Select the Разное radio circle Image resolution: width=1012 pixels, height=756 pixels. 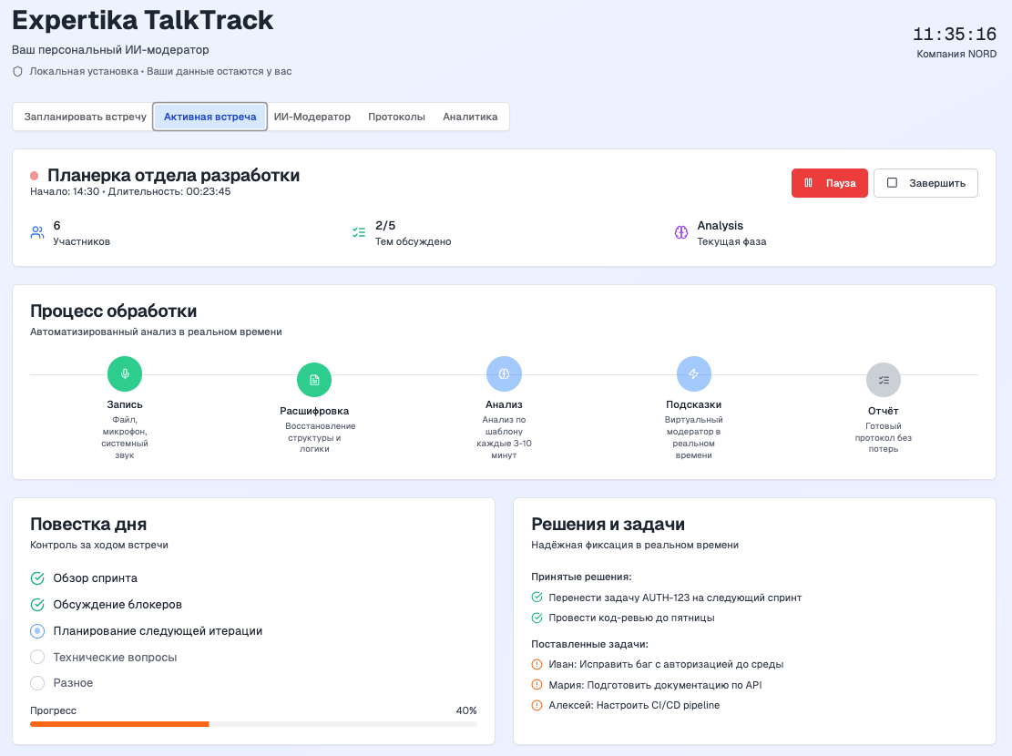coord(37,682)
